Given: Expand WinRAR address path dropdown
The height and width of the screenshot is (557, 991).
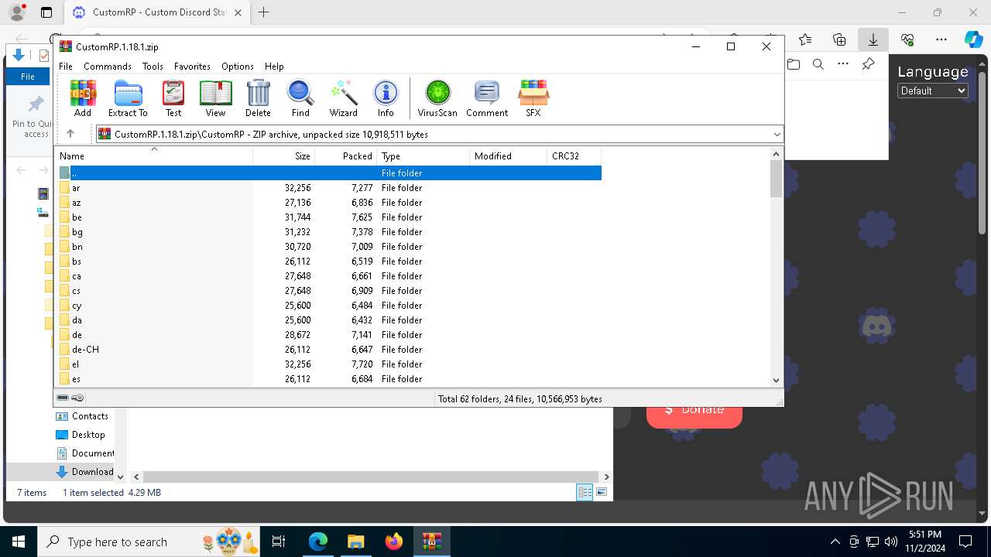Looking at the screenshot, I should [777, 134].
